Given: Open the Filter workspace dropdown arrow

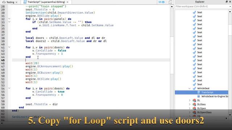Looking at the screenshot, I should click(230, 6).
